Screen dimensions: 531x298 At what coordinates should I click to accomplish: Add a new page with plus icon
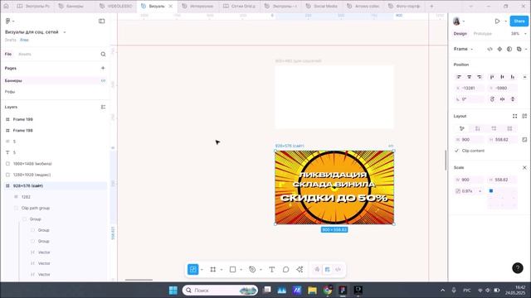[103, 68]
